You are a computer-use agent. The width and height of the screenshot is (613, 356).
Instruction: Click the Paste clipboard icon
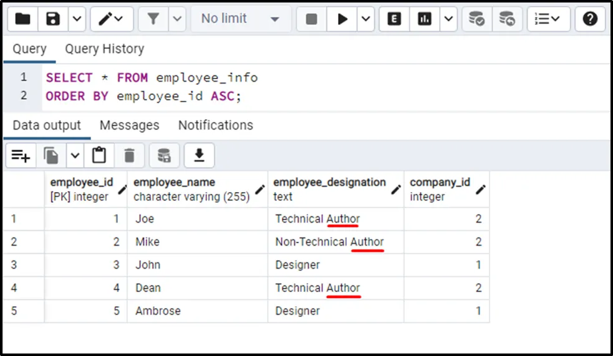(99, 155)
